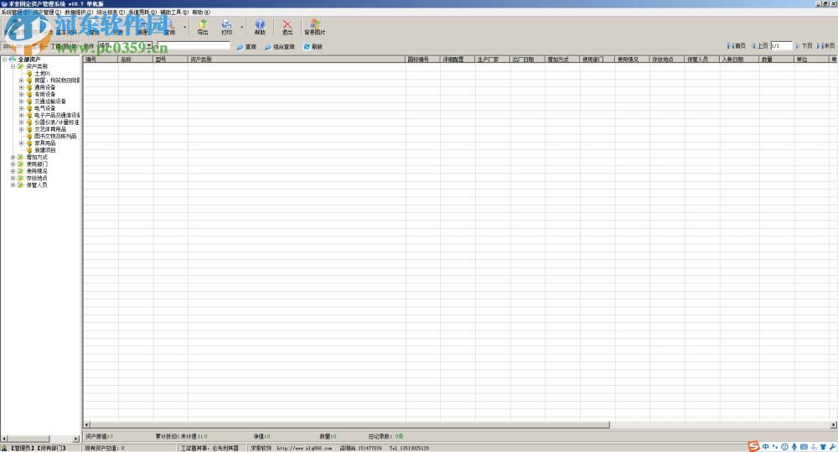The image size is (838, 452).
Task: Expand the 使用情况 tree branch
Action: (x=13, y=171)
